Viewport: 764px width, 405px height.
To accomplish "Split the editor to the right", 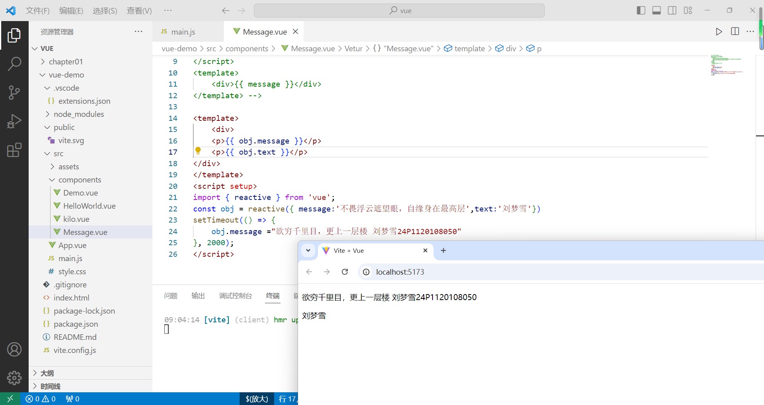I will [735, 31].
